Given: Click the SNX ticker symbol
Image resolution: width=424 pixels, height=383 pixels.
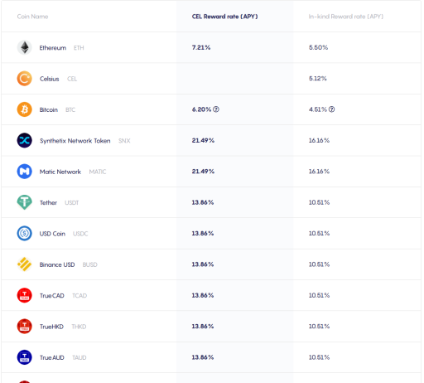Looking at the screenshot, I should point(124,141).
